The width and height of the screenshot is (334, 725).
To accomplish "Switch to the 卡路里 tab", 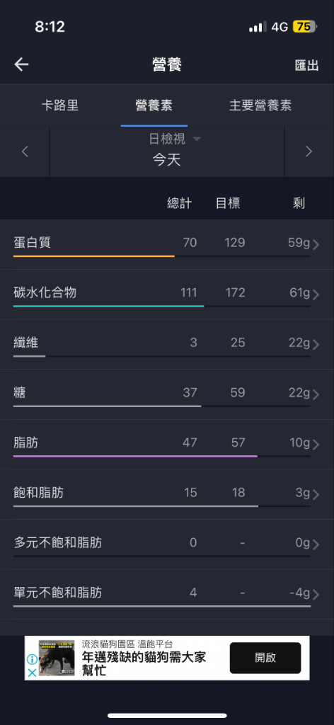I will tap(60, 105).
